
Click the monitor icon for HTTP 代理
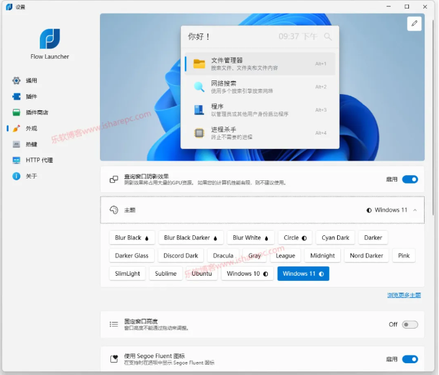16,160
